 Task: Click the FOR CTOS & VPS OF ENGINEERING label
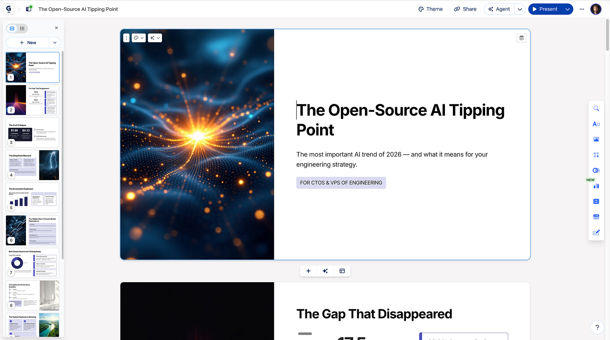341,183
